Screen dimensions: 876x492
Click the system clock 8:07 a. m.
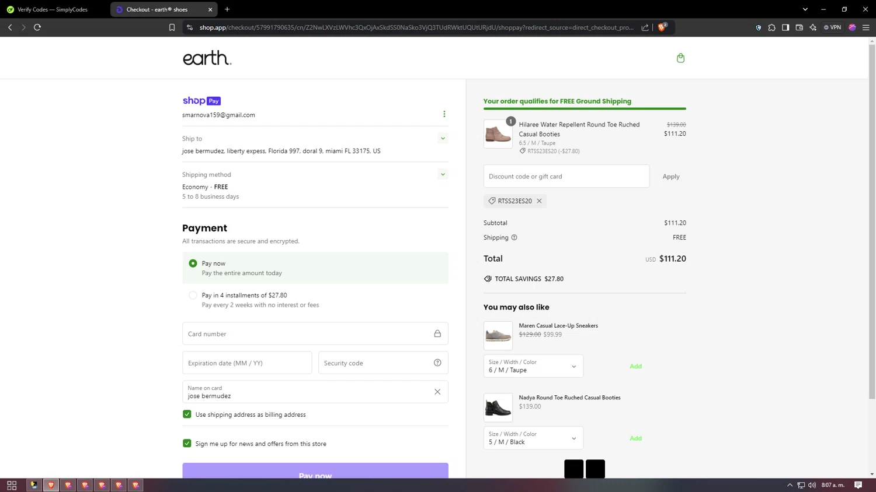coord(833,485)
